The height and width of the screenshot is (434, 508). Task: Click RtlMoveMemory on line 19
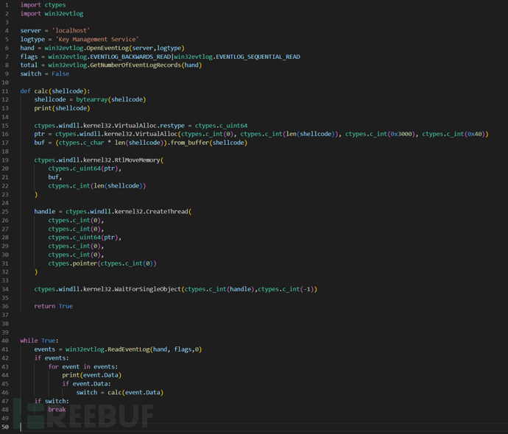point(138,160)
